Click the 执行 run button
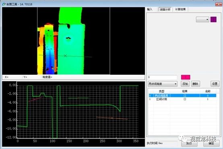The width and height of the screenshot is (223, 149). [189, 143]
